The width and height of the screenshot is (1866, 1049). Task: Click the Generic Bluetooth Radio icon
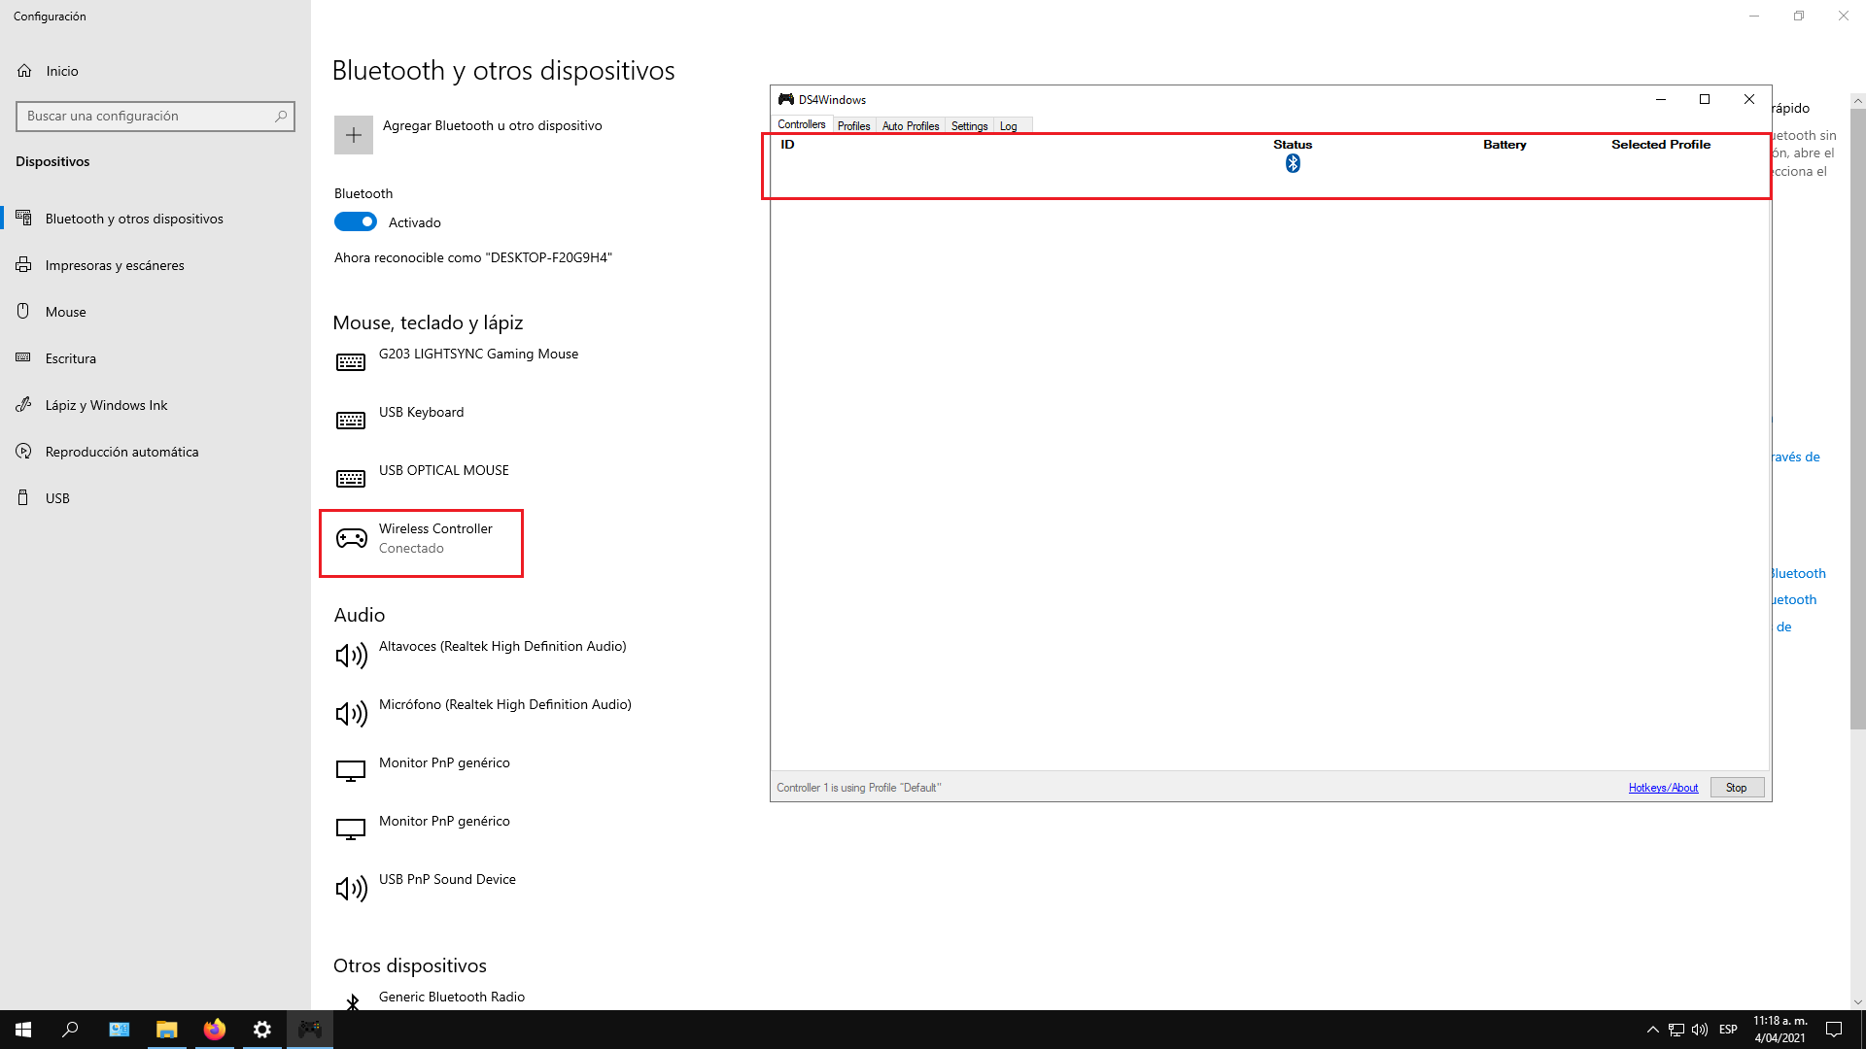click(x=353, y=1001)
